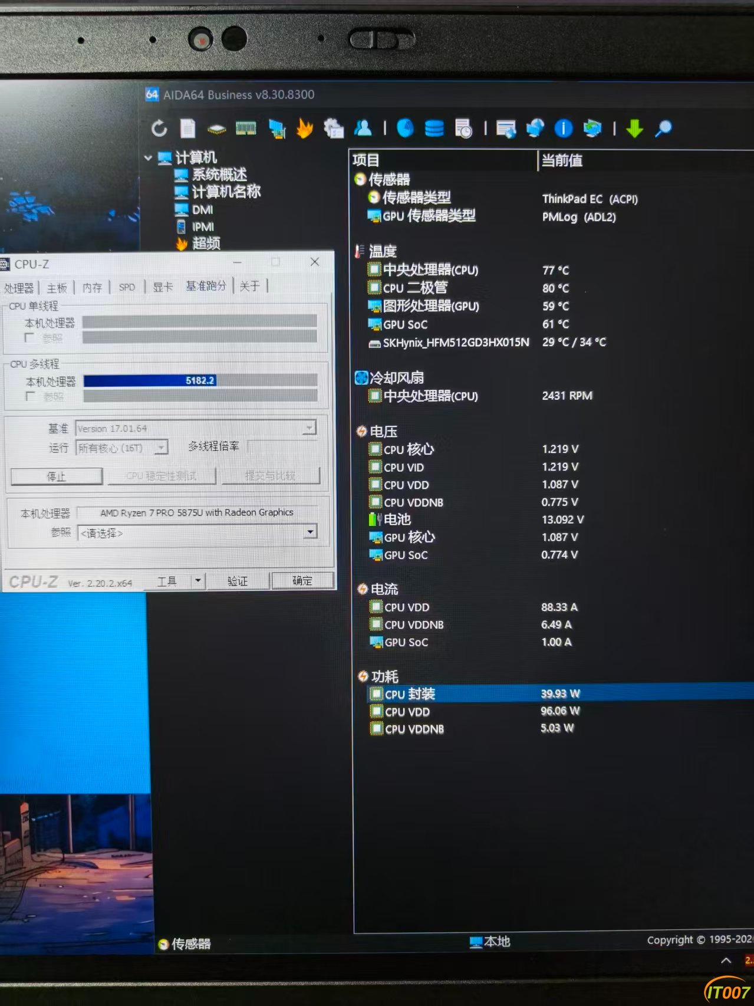Click the multi-thread 参照 reference bar

click(x=200, y=396)
